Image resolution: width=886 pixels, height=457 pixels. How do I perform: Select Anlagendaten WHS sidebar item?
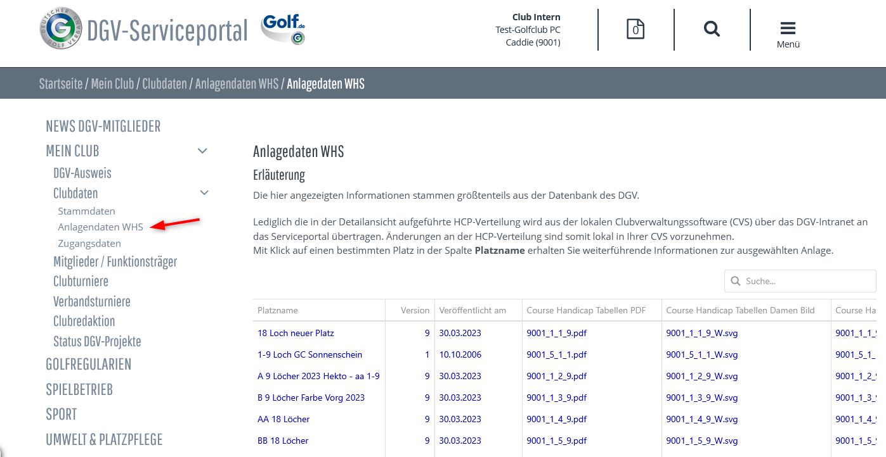100,227
